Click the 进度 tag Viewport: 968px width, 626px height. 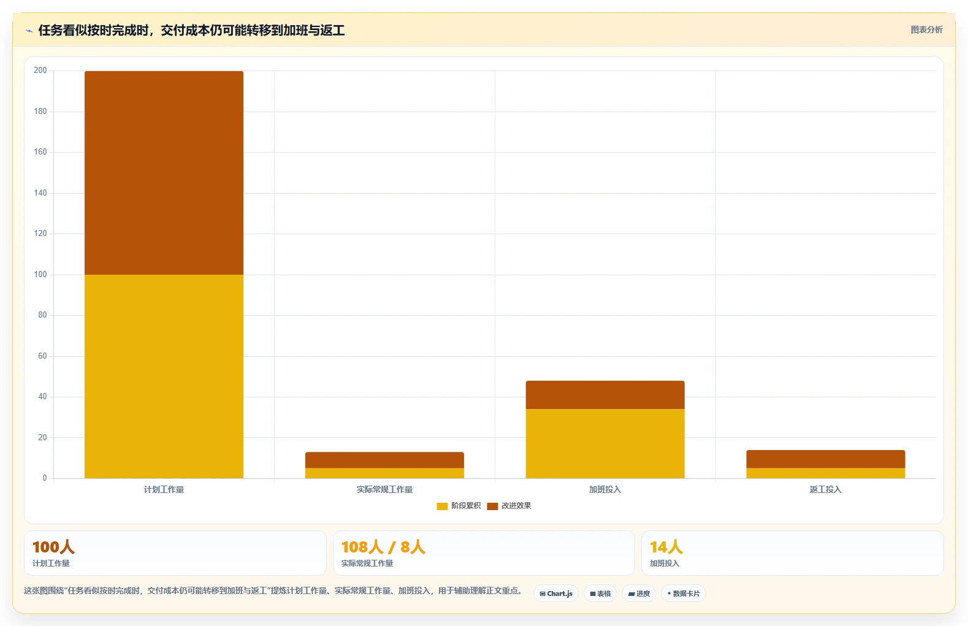pos(639,594)
